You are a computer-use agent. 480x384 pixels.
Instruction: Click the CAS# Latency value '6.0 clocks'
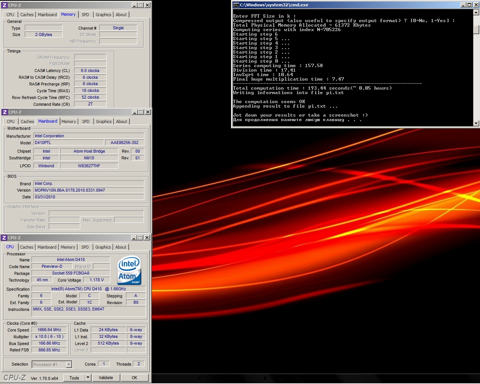tap(90, 70)
